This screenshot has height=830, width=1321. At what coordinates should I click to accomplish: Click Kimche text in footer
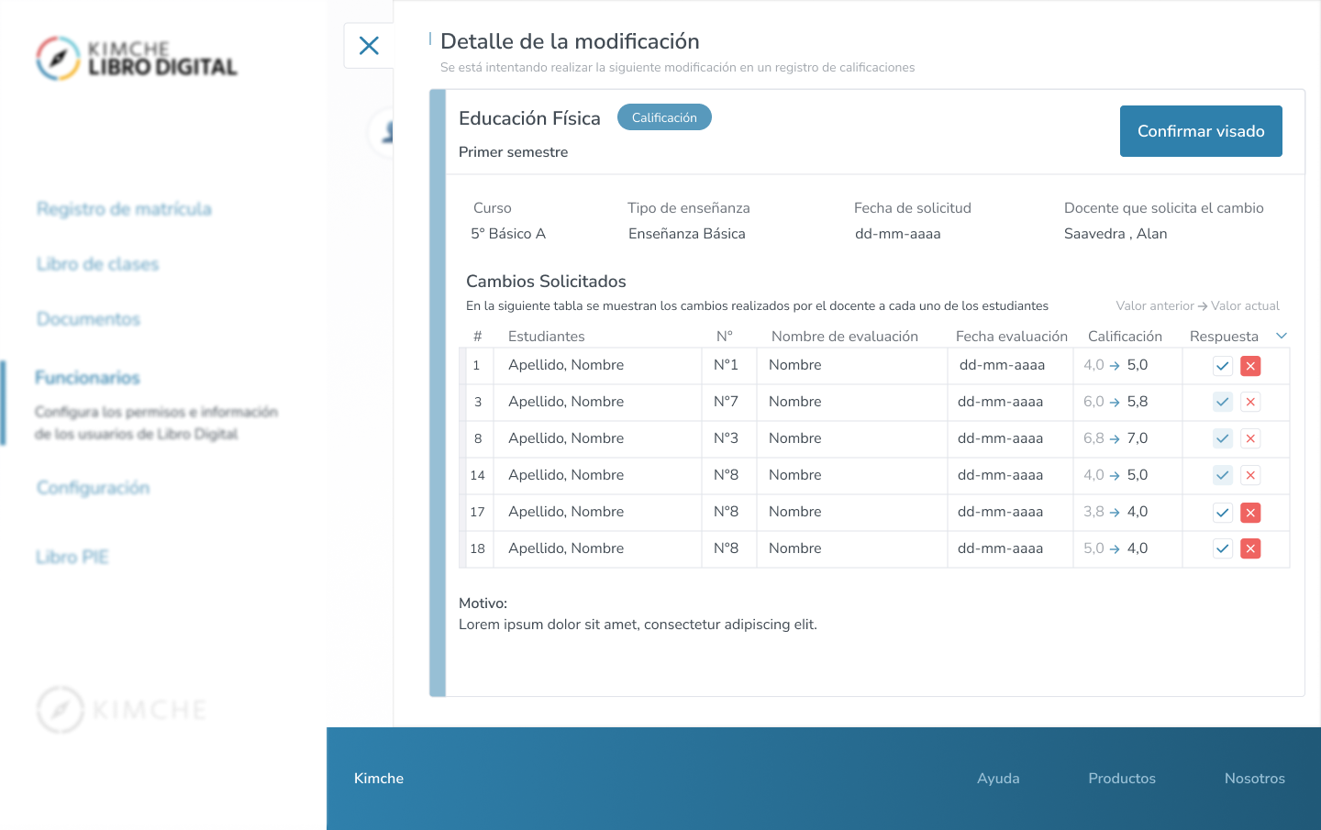pyautogui.click(x=379, y=779)
